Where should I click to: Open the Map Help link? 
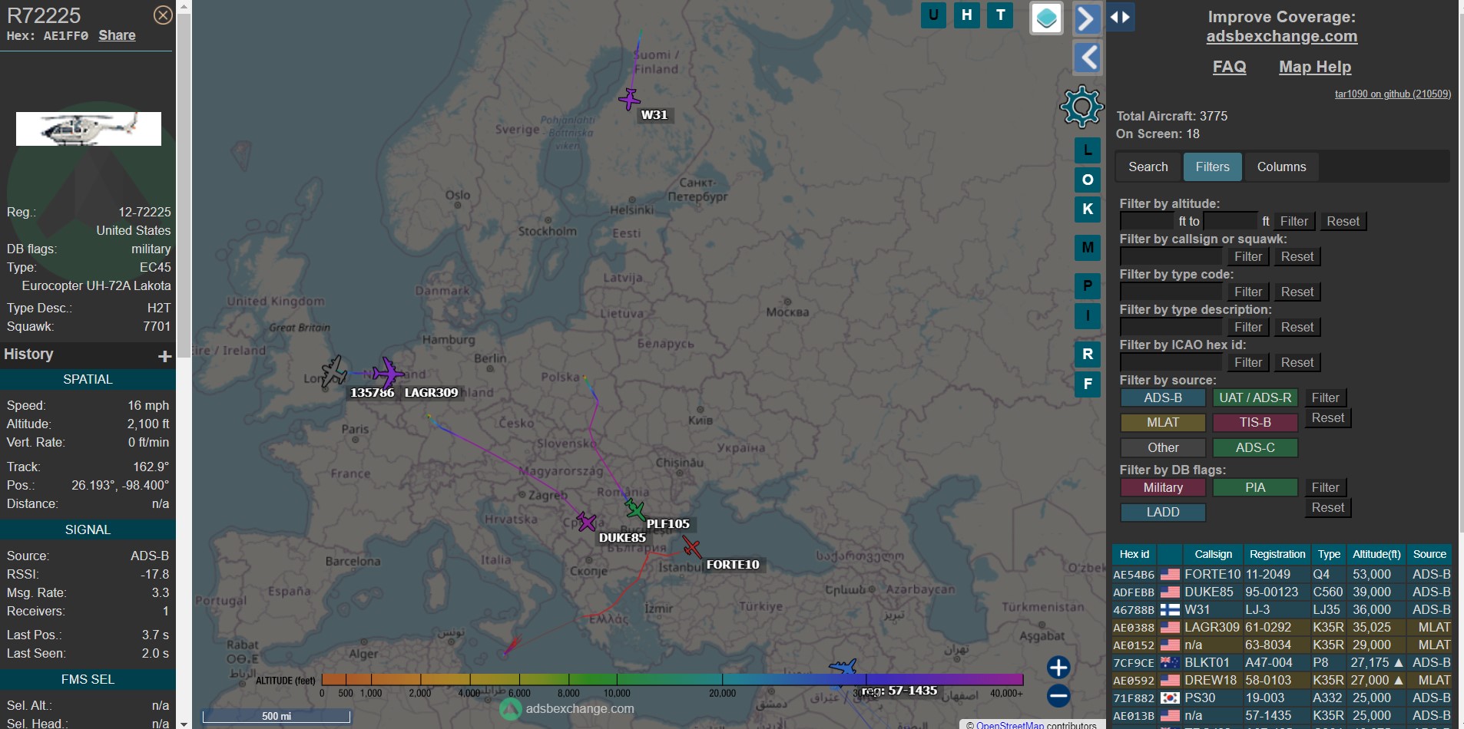pos(1314,67)
